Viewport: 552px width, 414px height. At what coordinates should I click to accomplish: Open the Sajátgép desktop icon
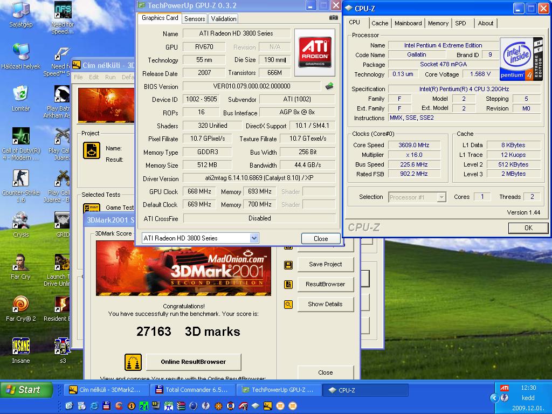tap(21, 10)
